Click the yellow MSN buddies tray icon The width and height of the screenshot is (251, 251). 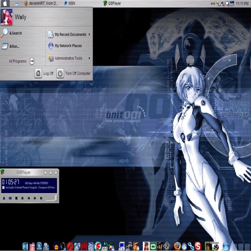pyautogui.click(x=218, y=3)
